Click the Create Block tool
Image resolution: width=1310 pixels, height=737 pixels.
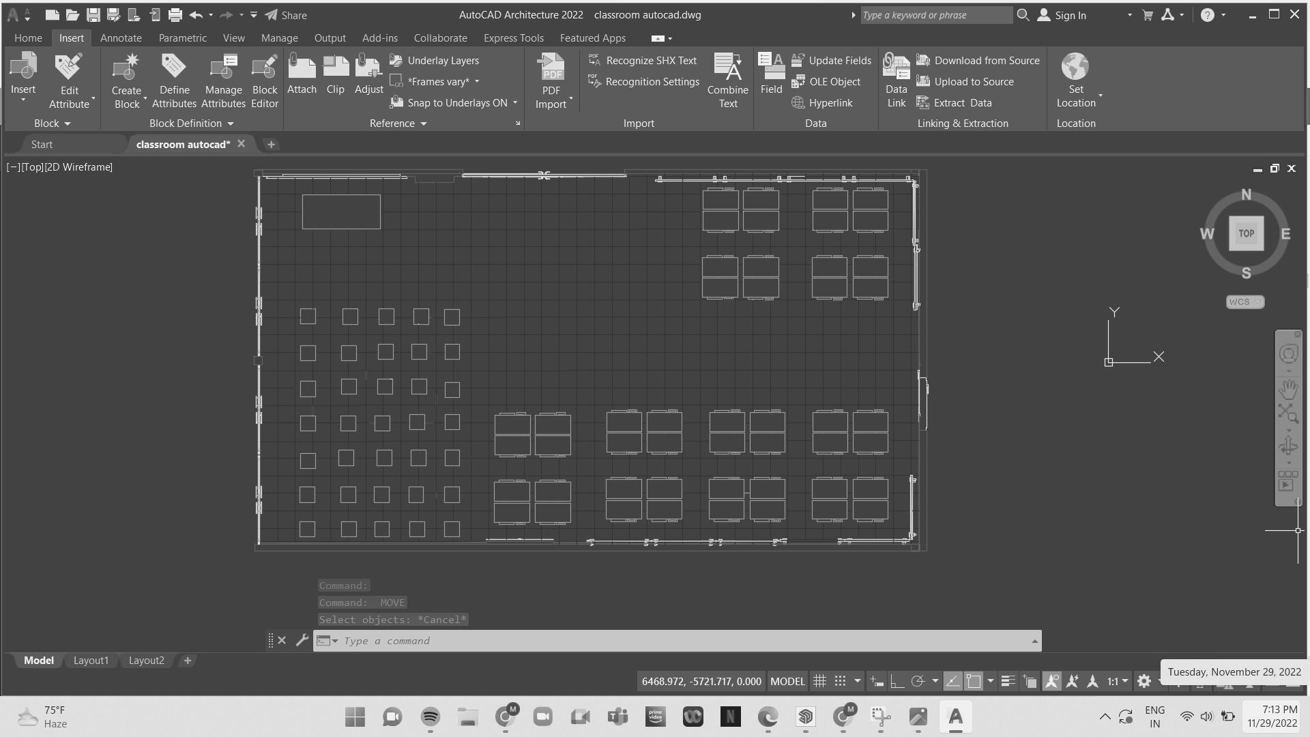pos(126,81)
